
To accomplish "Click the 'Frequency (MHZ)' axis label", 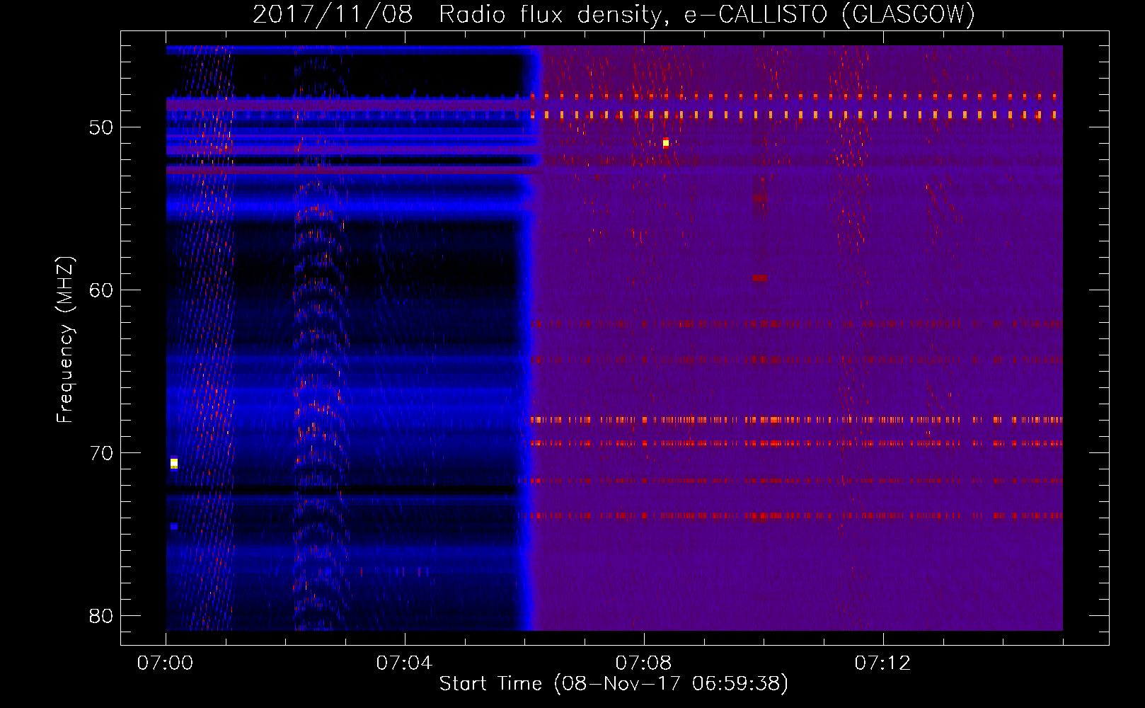I will (x=65, y=340).
